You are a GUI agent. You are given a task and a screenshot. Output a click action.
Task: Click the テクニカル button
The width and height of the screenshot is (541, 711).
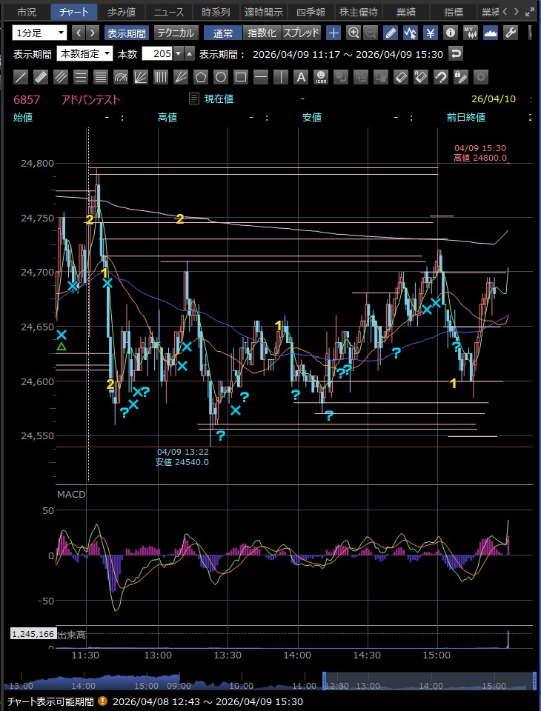click(x=176, y=33)
